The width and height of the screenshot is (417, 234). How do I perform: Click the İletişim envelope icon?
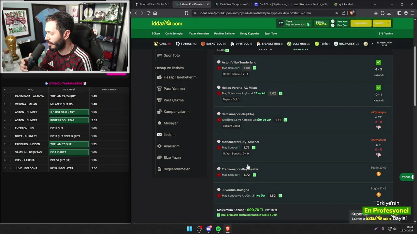159,135
